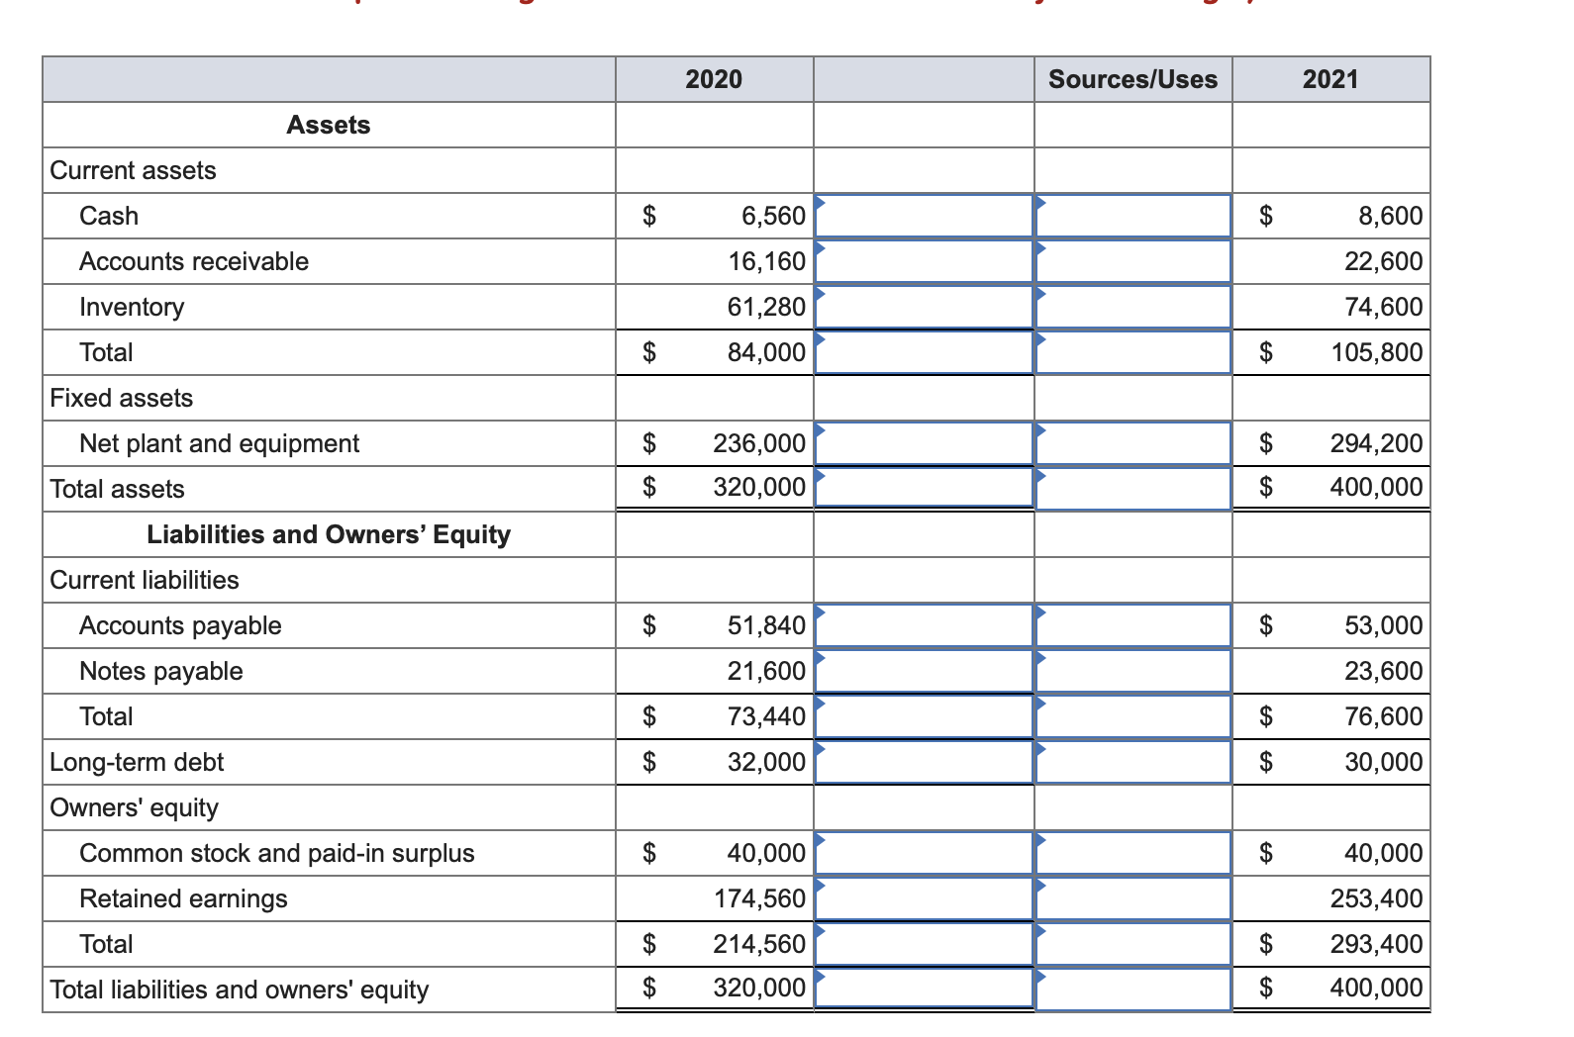Select the Sources/Uses field in Cash row
The image size is (1574, 1037).
click(1133, 216)
